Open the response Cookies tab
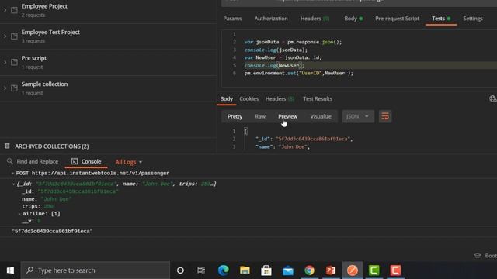This screenshot has width=497, height=279. coord(248,99)
